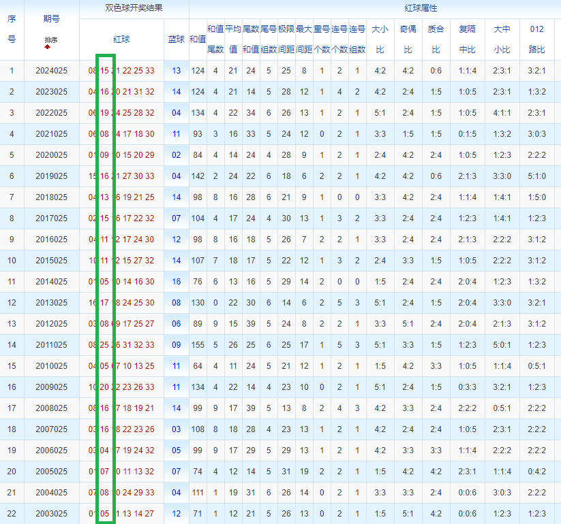Click the 复隔中比 column header

coord(467,39)
